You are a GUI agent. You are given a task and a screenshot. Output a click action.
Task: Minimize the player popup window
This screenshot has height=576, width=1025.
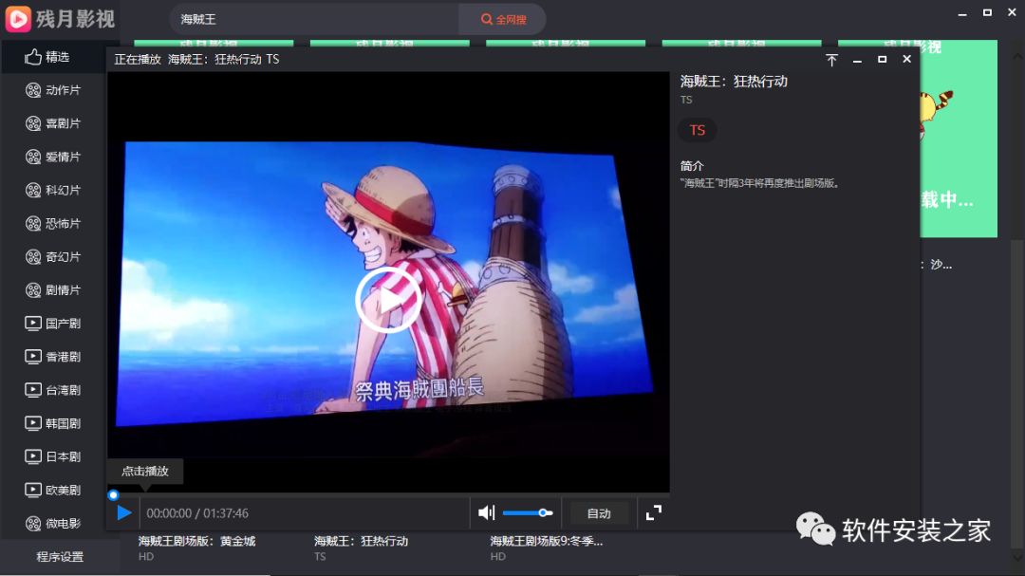click(x=857, y=60)
